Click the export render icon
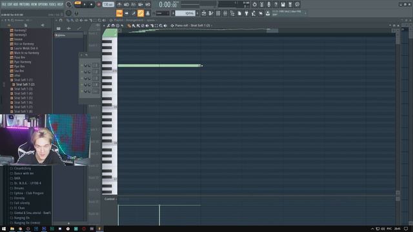Image resolution: width=413 pixels, height=232 pixels. click(290, 5)
